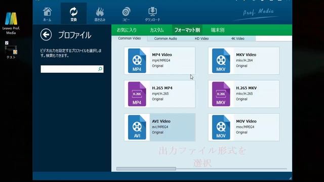
Task: Choose the H.265 MKV profile card
Action: tap(244, 94)
